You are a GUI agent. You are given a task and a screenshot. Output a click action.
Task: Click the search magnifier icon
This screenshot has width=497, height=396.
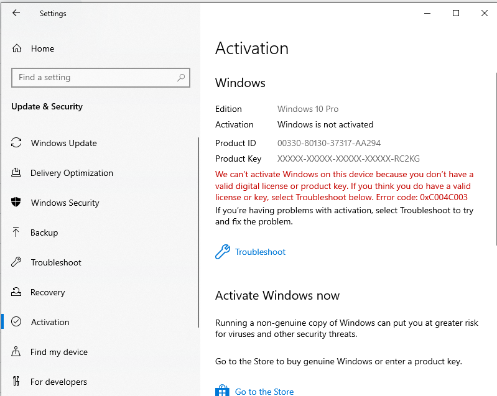181,77
